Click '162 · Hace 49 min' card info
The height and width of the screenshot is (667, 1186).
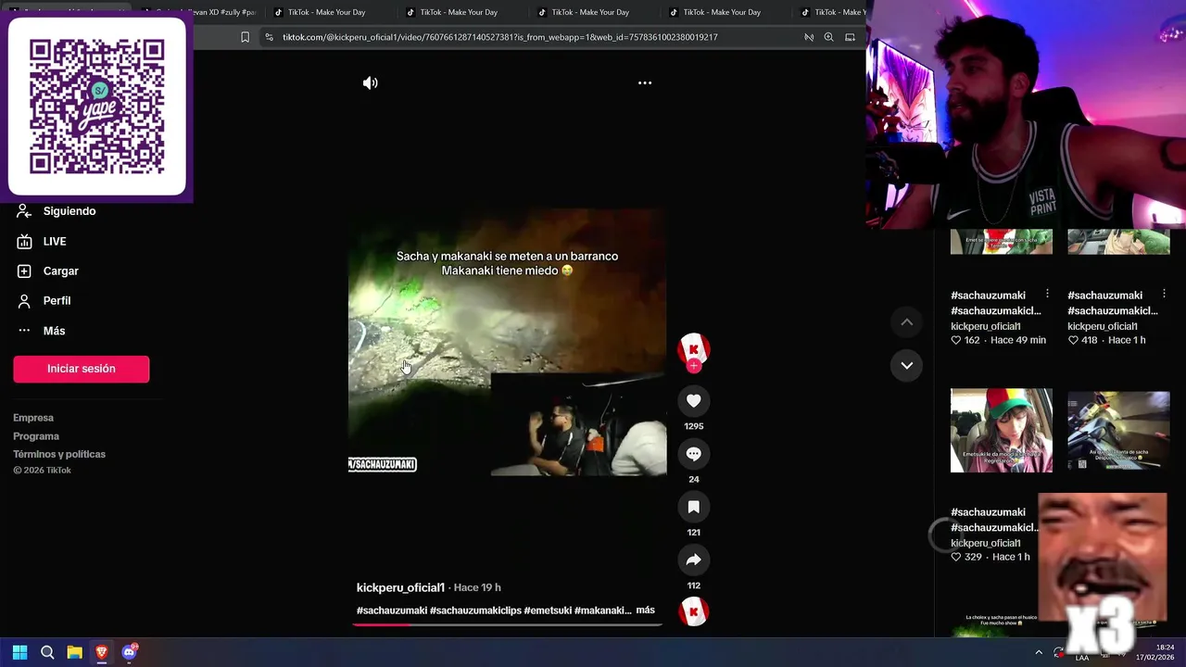(x=999, y=340)
